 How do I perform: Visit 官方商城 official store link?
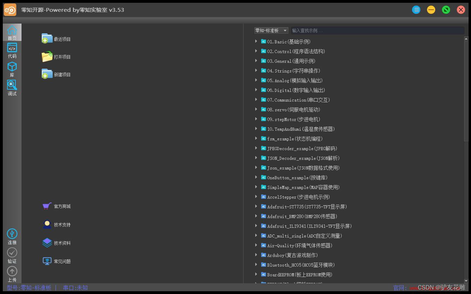pos(62,206)
